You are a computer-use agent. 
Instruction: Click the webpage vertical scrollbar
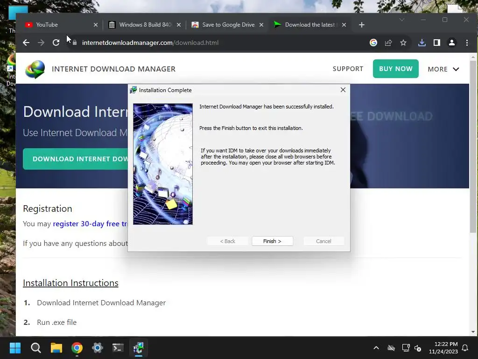tap(473, 146)
